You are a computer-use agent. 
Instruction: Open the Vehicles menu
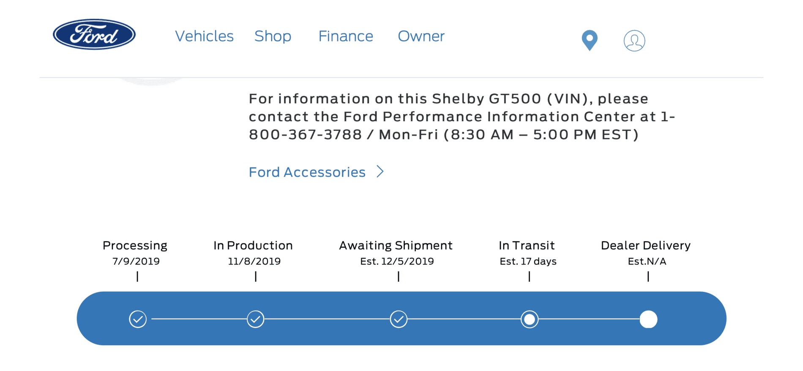(x=204, y=36)
